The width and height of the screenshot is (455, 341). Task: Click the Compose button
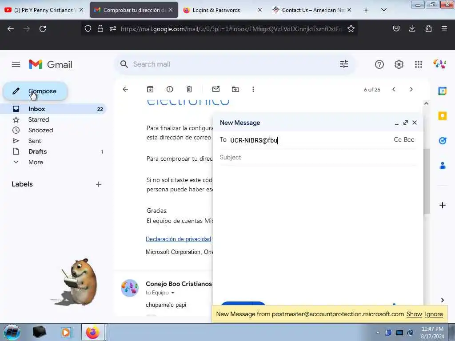(35, 91)
